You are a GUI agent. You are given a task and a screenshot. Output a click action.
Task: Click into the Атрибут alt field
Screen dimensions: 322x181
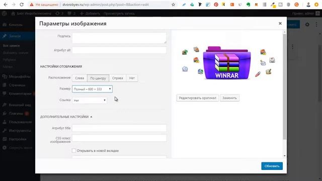(x=119, y=50)
